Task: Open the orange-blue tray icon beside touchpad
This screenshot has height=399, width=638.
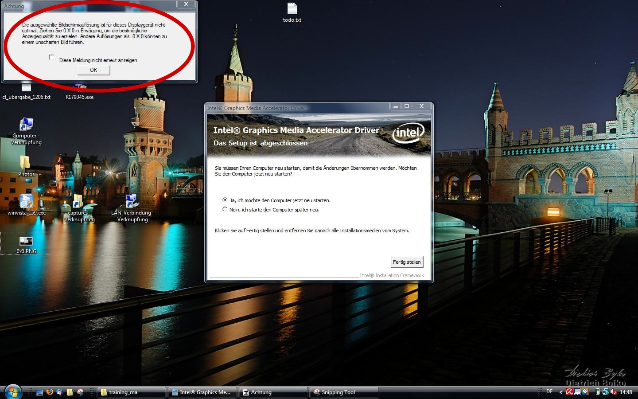Action: point(585,391)
